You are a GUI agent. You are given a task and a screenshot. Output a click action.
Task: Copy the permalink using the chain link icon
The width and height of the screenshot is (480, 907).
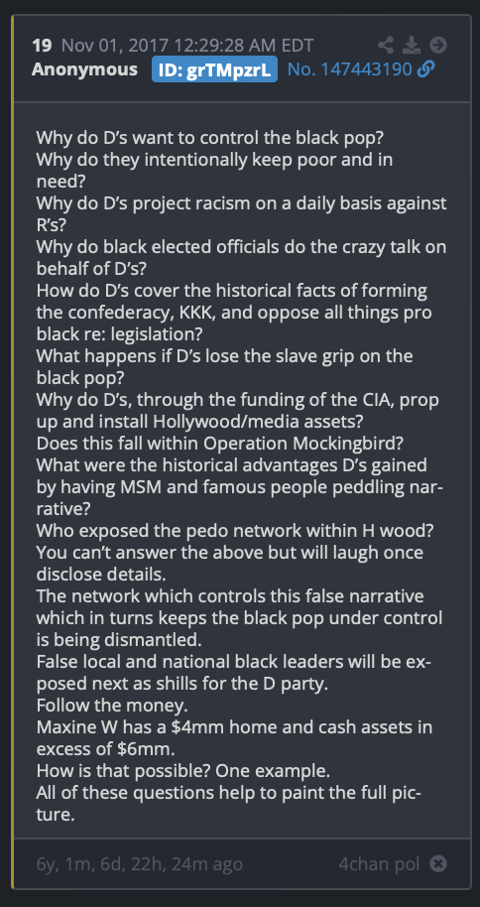pos(425,69)
